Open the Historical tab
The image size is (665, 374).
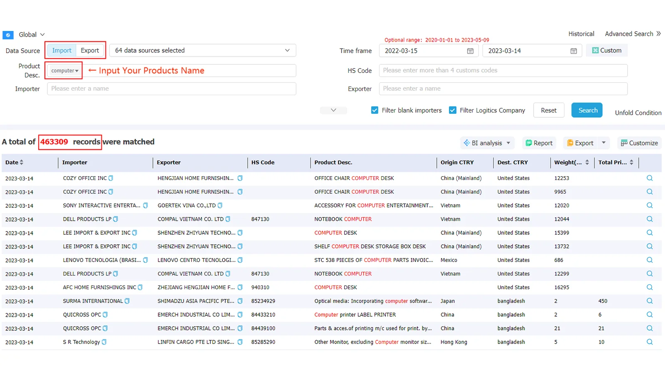[581, 34]
